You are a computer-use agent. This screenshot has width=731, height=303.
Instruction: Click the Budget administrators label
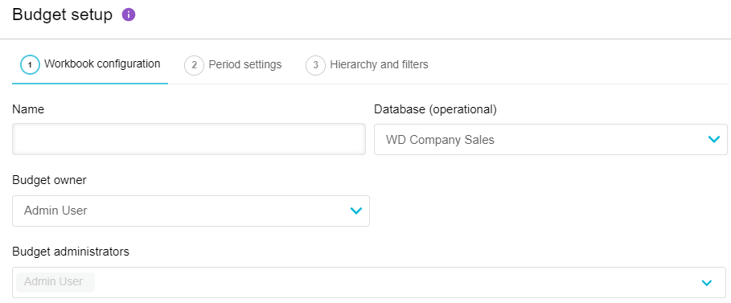point(71,252)
